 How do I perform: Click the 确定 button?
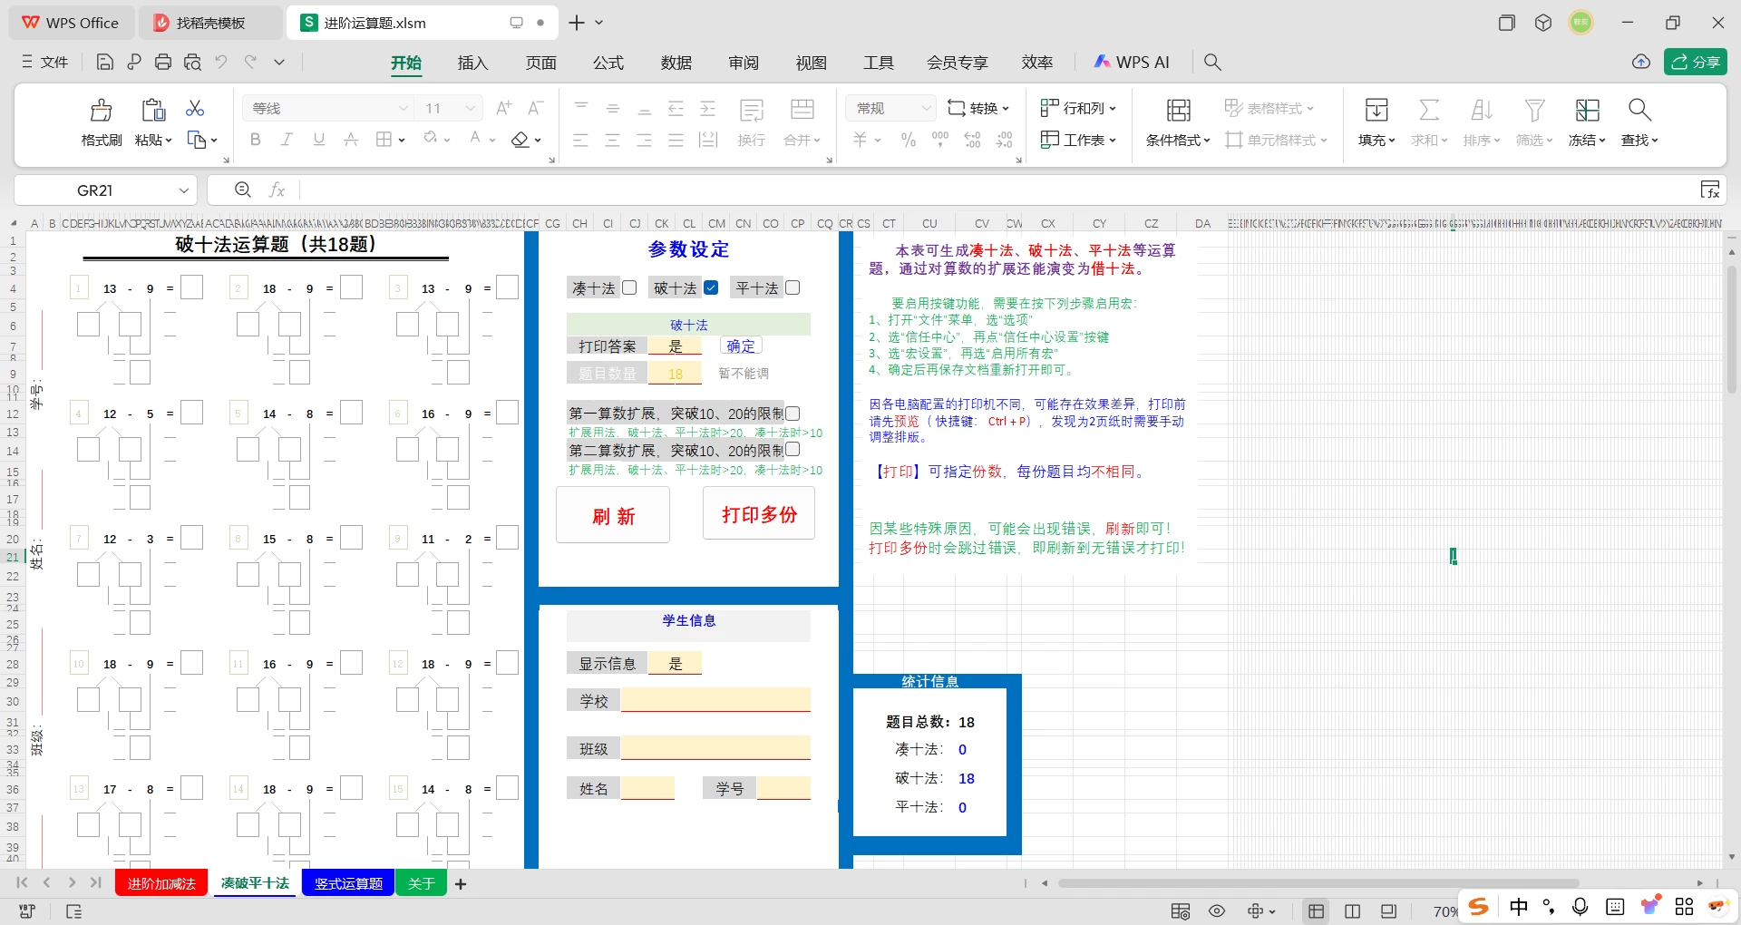click(741, 346)
